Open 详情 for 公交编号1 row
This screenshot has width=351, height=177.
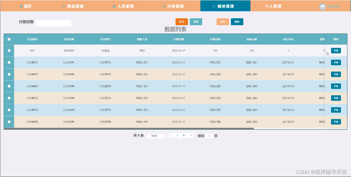[336, 62]
